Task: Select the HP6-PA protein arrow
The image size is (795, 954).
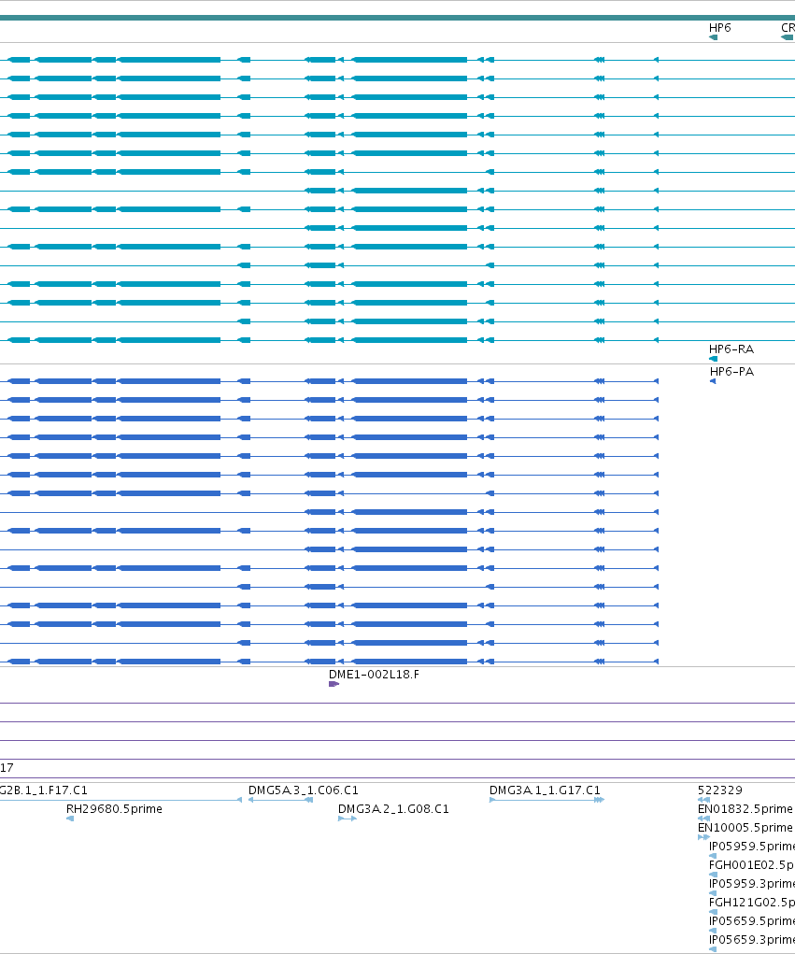Action: tap(713, 381)
